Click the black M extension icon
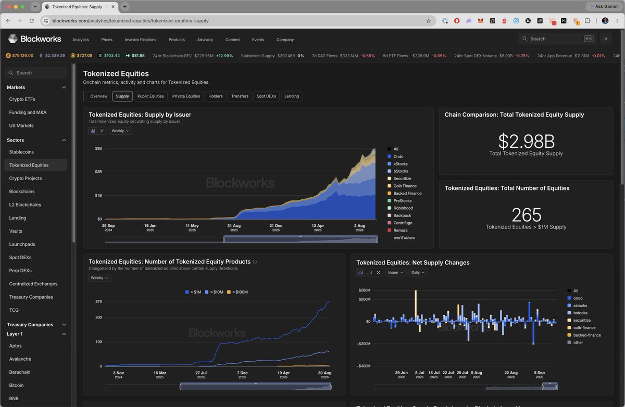The height and width of the screenshot is (407, 625). [564, 21]
